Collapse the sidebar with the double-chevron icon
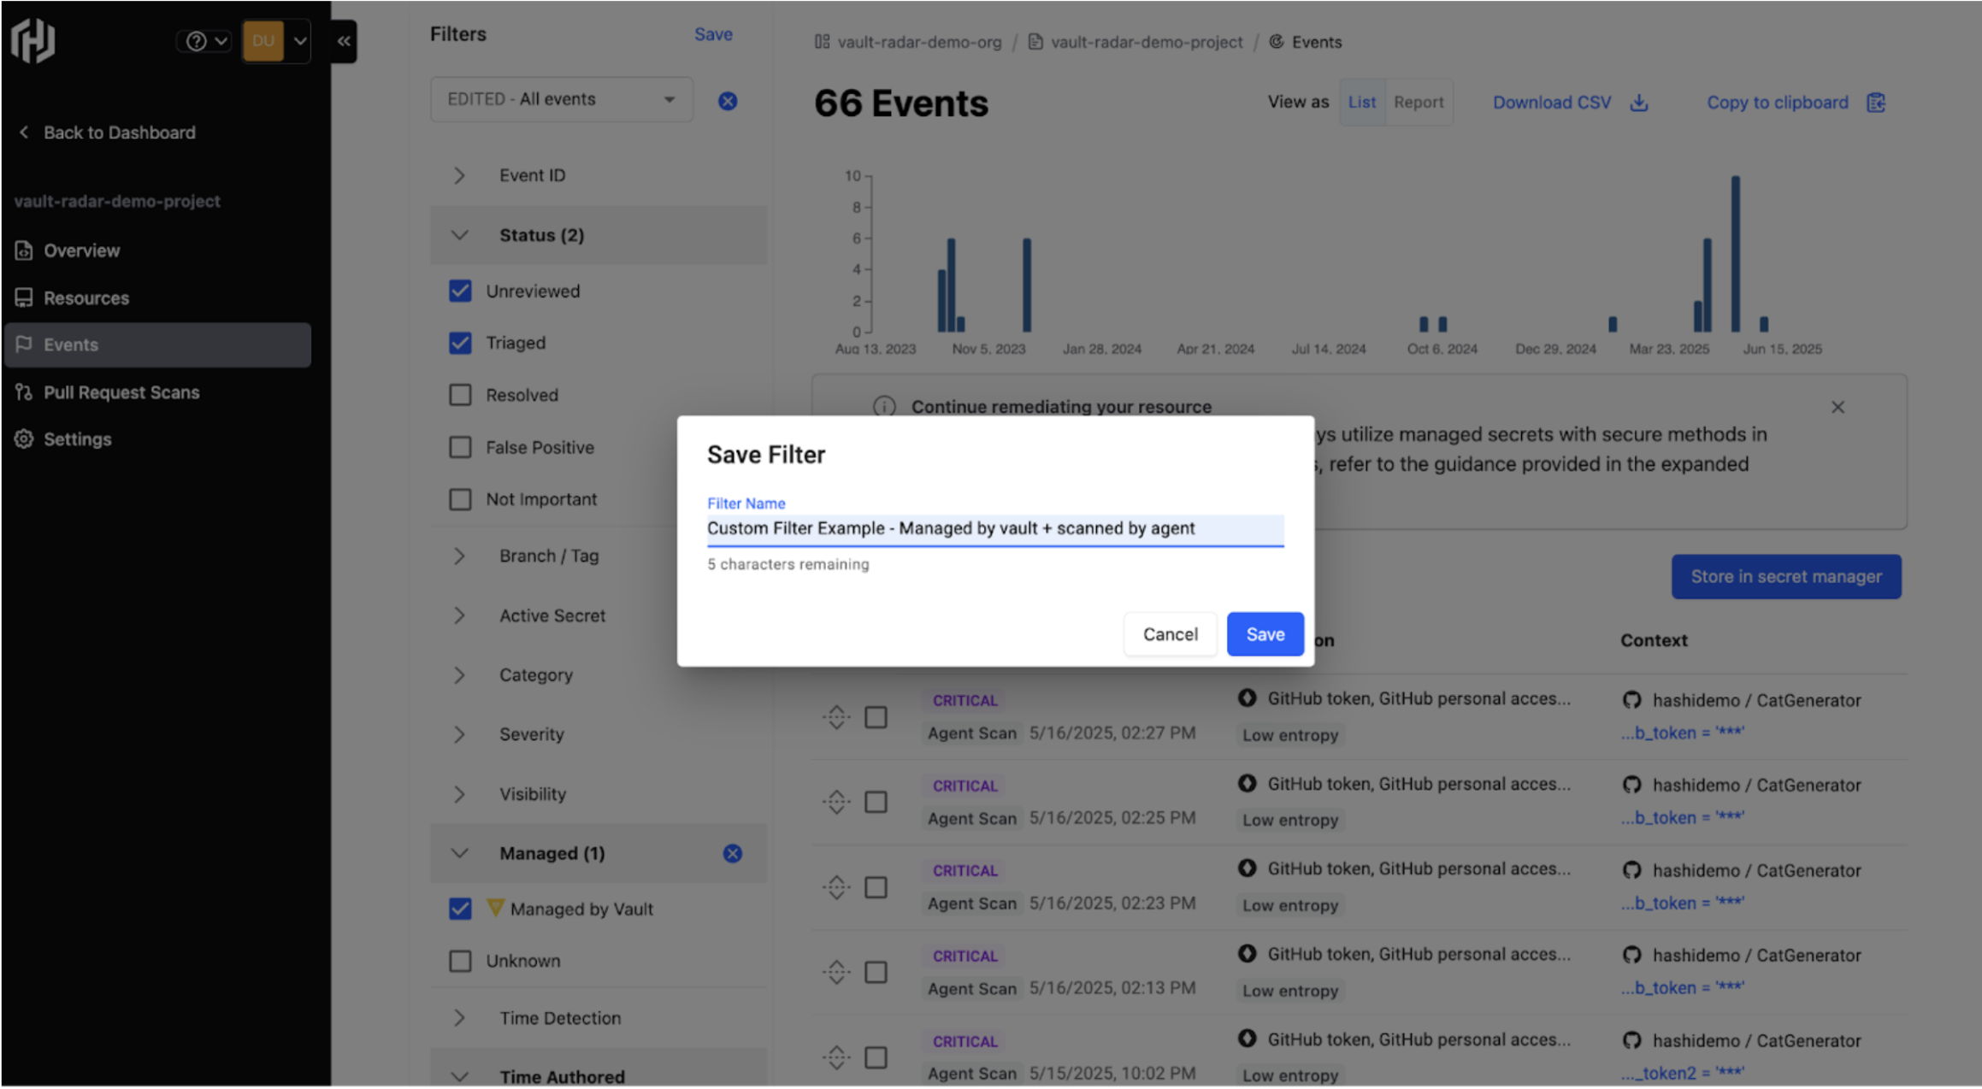Viewport: 1982px width, 1089px height. (x=344, y=41)
